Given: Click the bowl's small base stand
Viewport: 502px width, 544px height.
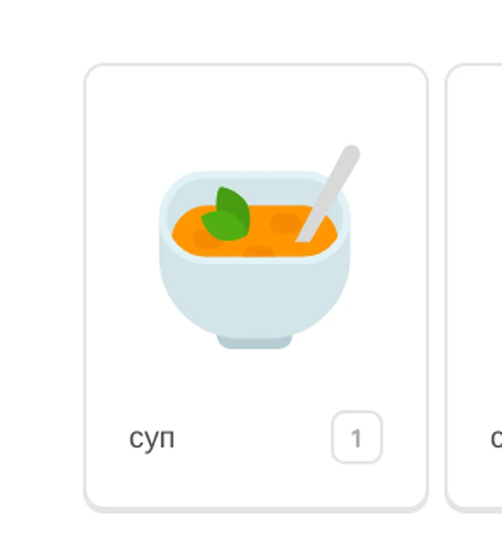Looking at the screenshot, I should coord(255,342).
